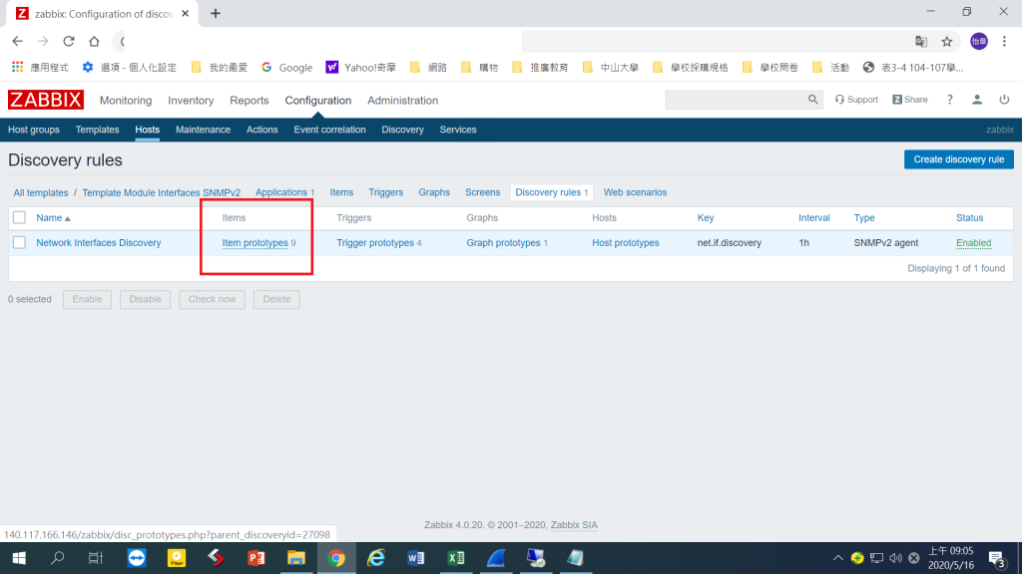1022x574 pixels.
Task: Open Template Module Interfaces SNMPv2 link
Action: click(x=161, y=192)
